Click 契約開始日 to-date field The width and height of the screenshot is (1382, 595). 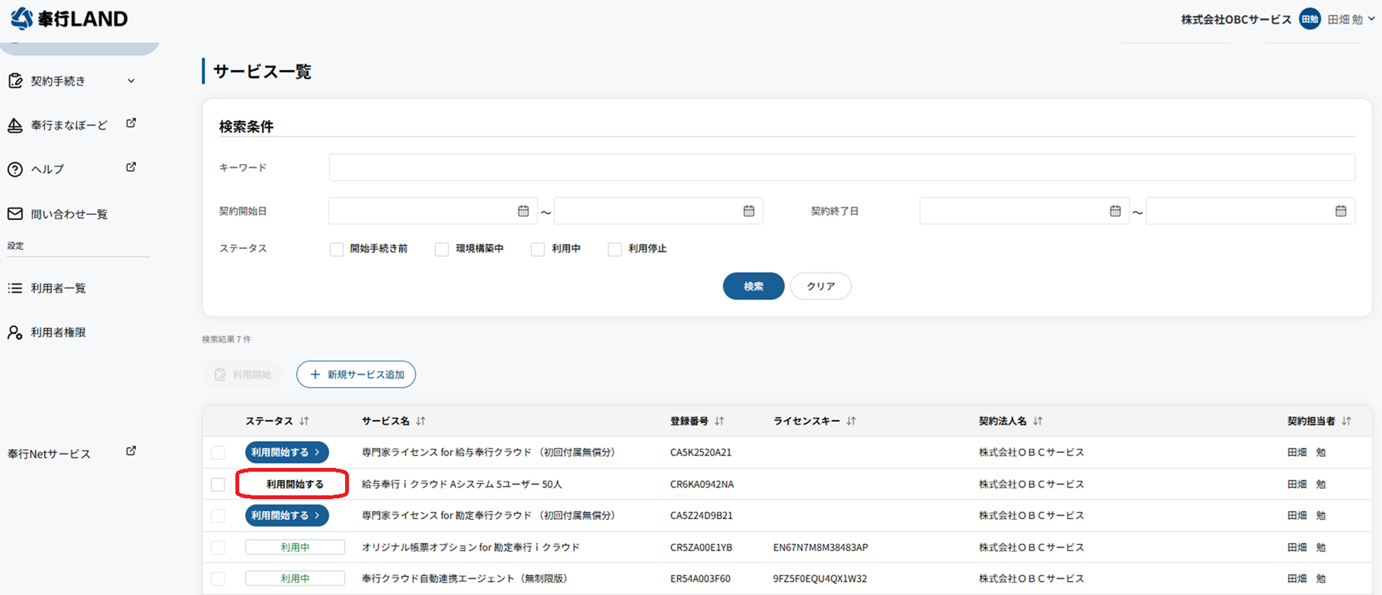pos(658,211)
